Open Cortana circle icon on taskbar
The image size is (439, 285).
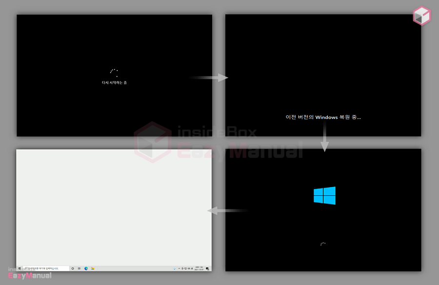coord(73,268)
